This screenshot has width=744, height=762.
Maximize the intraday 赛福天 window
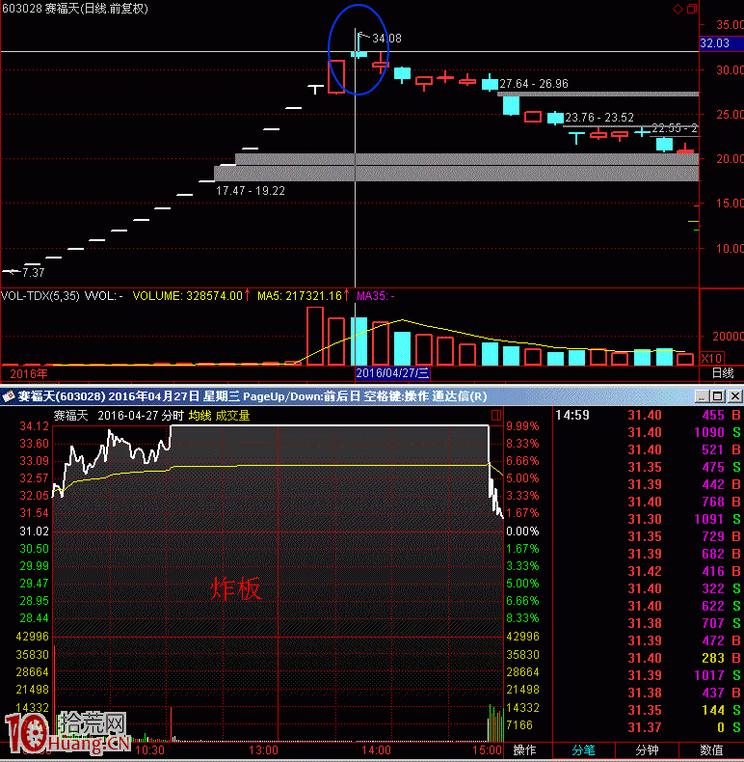click(x=718, y=396)
